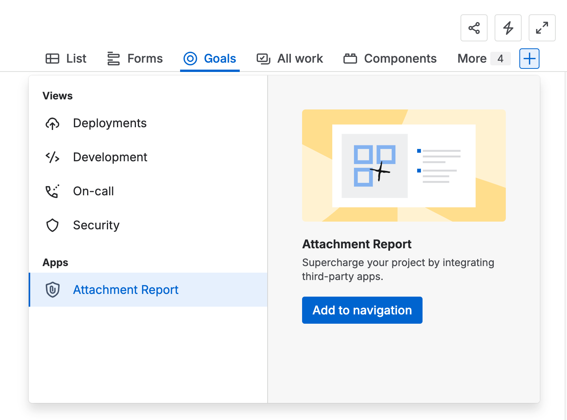The image size is (567, 420).
Task: Click the plus button to add a view
Action: tap(529, 59)
